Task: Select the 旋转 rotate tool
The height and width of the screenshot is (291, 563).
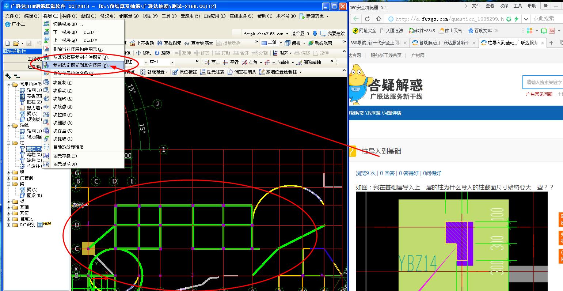Action: 163,53
